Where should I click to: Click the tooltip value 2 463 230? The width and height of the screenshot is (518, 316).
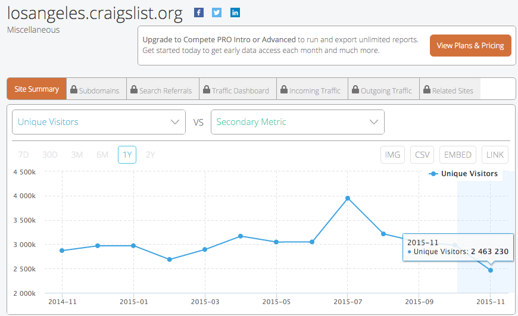[x=489, y=252]
